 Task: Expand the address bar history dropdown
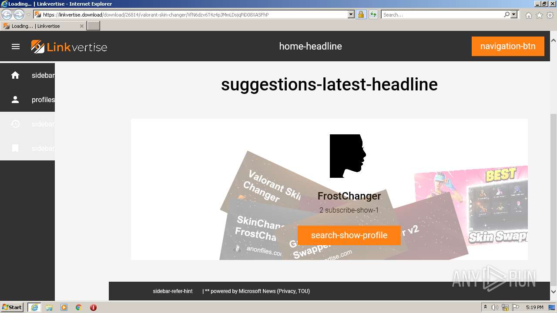pos(351,14)
